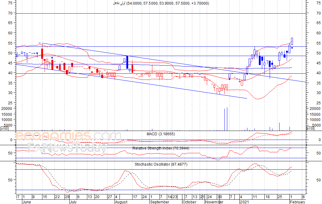Screen dimensions: 322x204
Task: Click the date label 21 in October
Action: tap(202, 197)
